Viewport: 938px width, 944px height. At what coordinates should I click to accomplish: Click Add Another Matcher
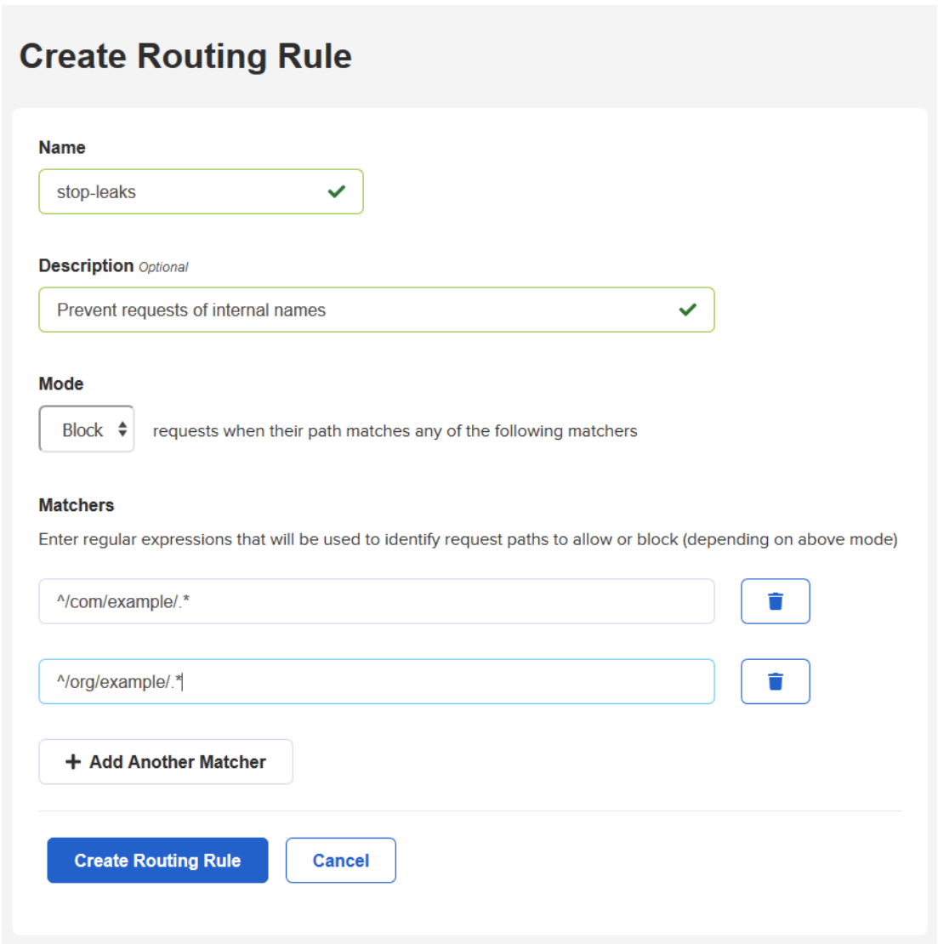click(x=165, y=761)
